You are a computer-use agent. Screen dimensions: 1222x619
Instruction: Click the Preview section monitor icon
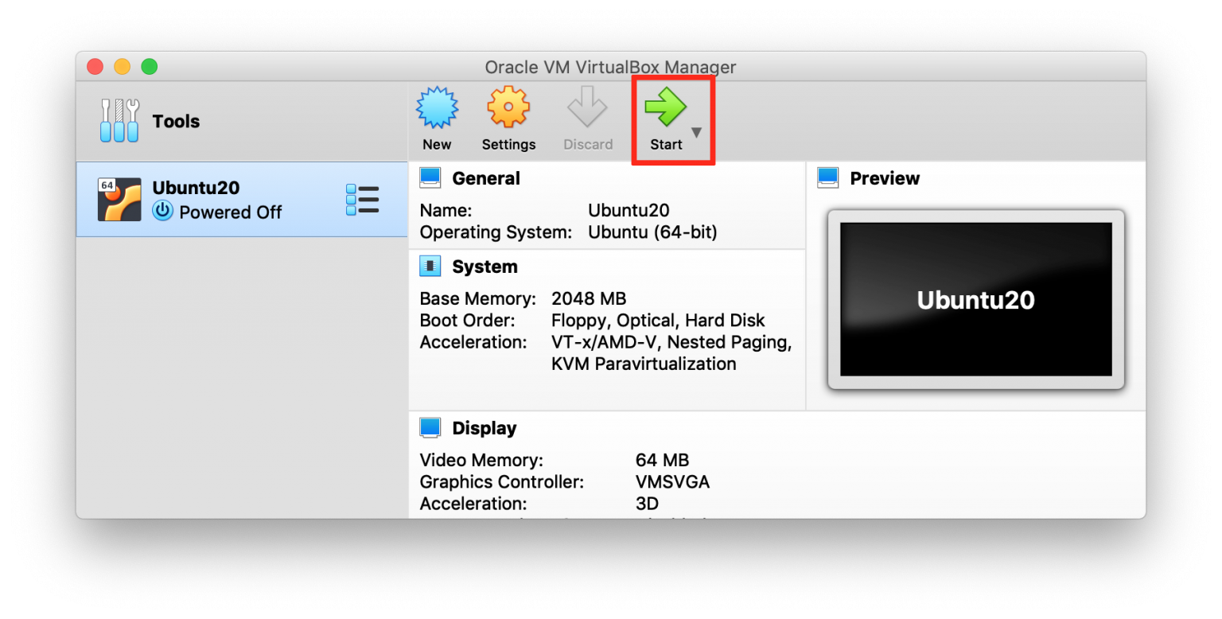(828, 178)
